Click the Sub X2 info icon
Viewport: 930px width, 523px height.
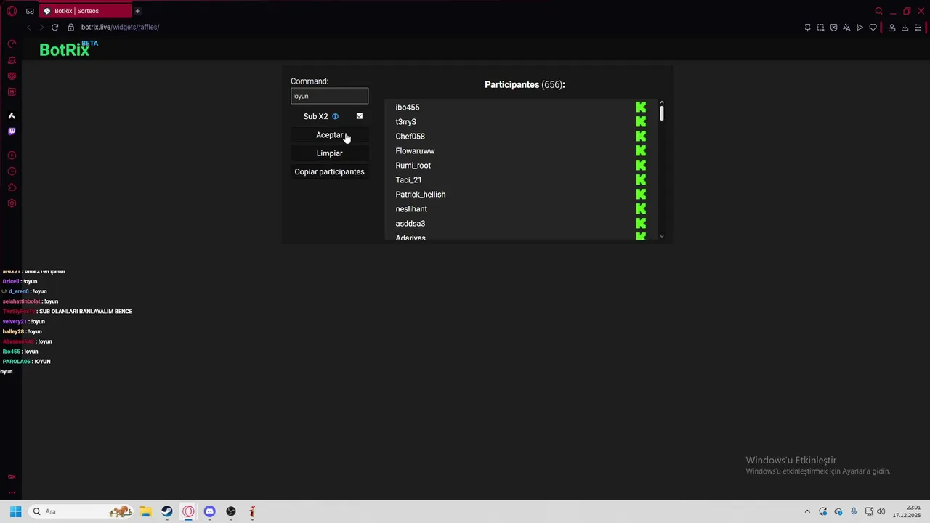(x=335, y=116)
